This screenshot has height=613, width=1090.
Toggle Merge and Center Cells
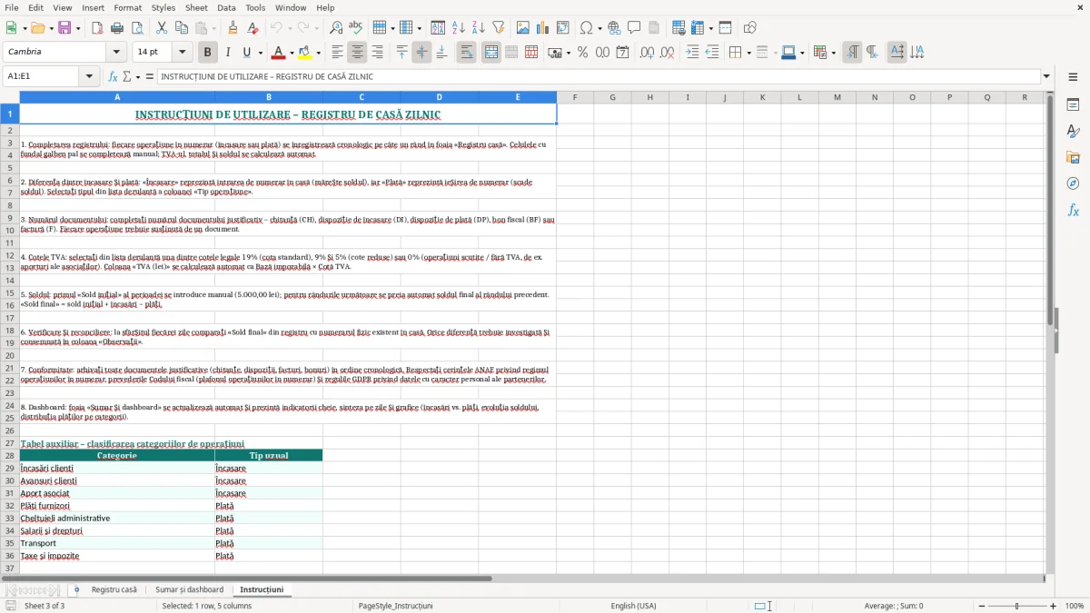tap(491, 53)
